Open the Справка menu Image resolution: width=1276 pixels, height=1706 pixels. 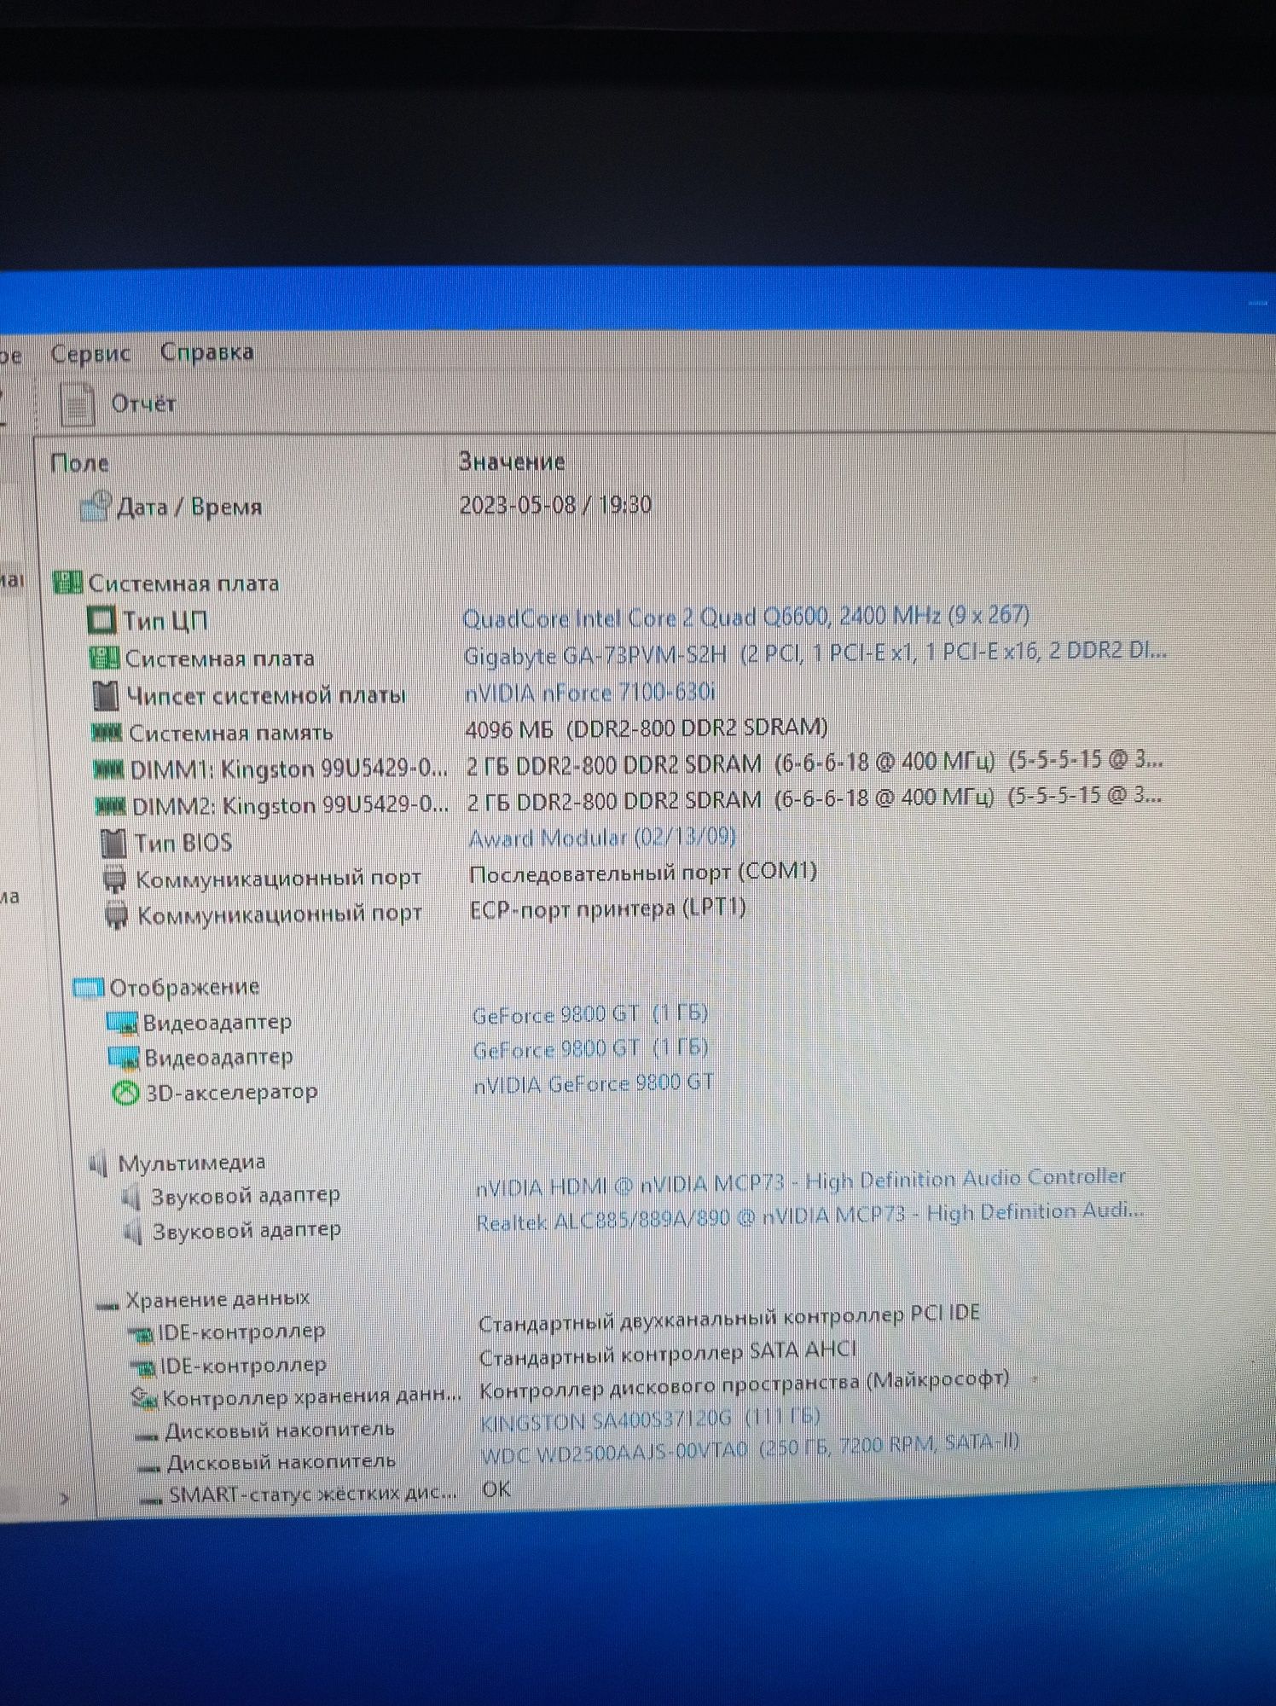[207, 351]
